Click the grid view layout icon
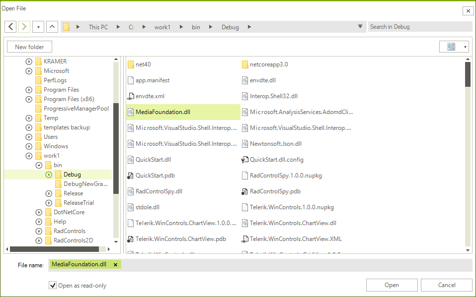Image resolution: width=476 pixels, height=297 pixels. coord(452,46)
